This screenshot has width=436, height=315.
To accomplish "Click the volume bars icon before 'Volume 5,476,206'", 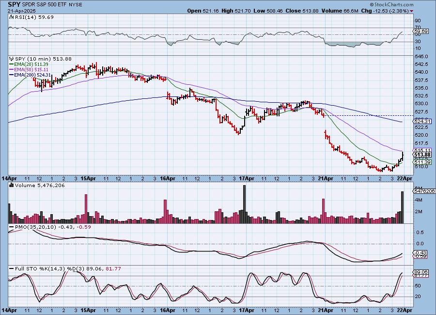I will click(x=12, y=185).
